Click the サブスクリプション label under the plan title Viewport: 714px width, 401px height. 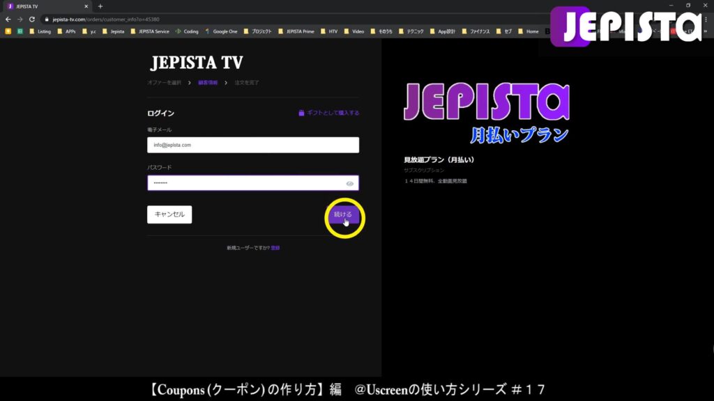[424, 170]
